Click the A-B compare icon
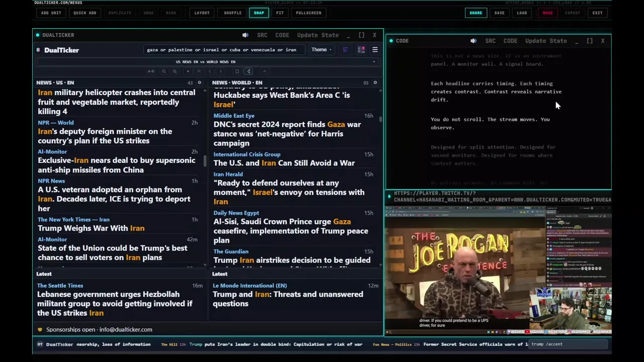This screenshot has height=362, width=644. (x=151, y=71)
